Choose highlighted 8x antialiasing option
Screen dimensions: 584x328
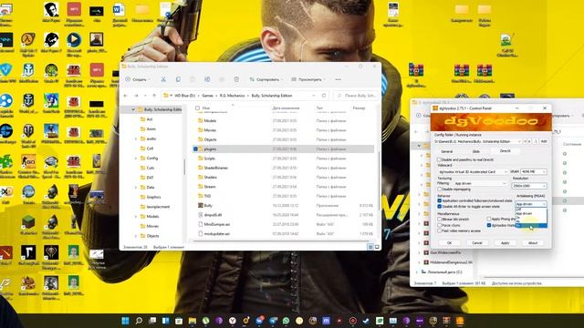pos(531,226)
